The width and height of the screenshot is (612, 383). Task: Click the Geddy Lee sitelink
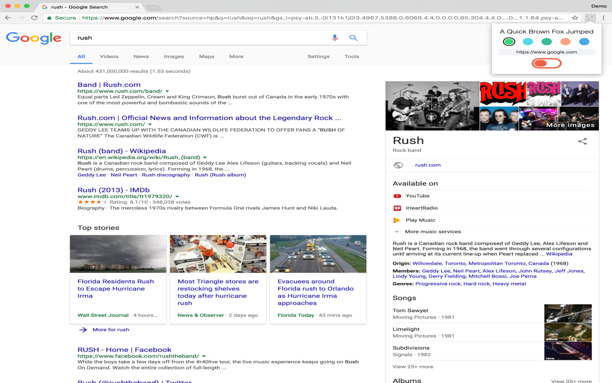click(92, 175)
